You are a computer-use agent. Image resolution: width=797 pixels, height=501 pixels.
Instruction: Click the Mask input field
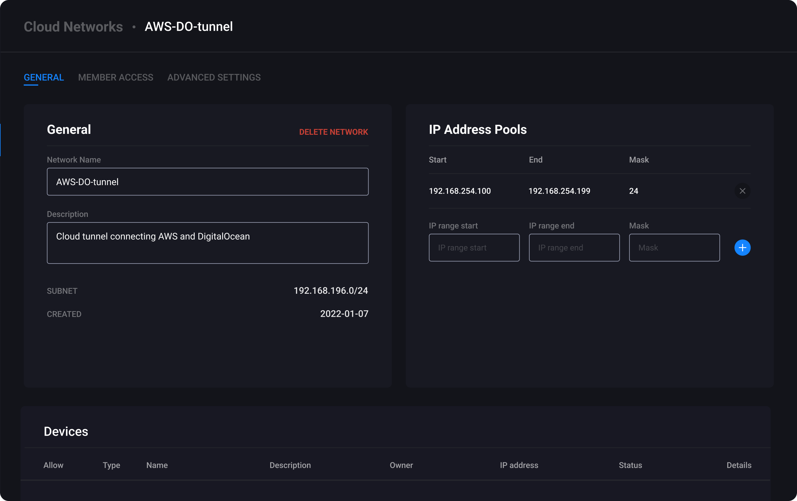[x=674, y=247]
